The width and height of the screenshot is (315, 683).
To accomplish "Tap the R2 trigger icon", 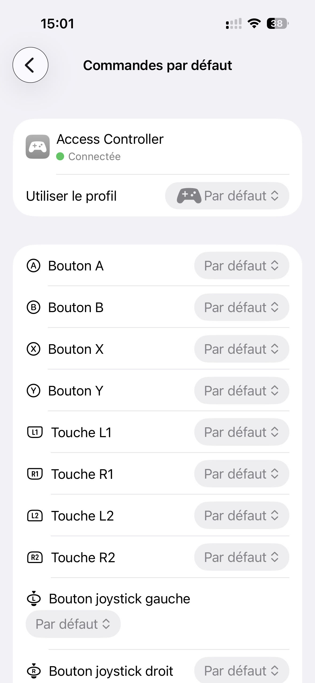I will pyautogui.click(x=35, y=557).
